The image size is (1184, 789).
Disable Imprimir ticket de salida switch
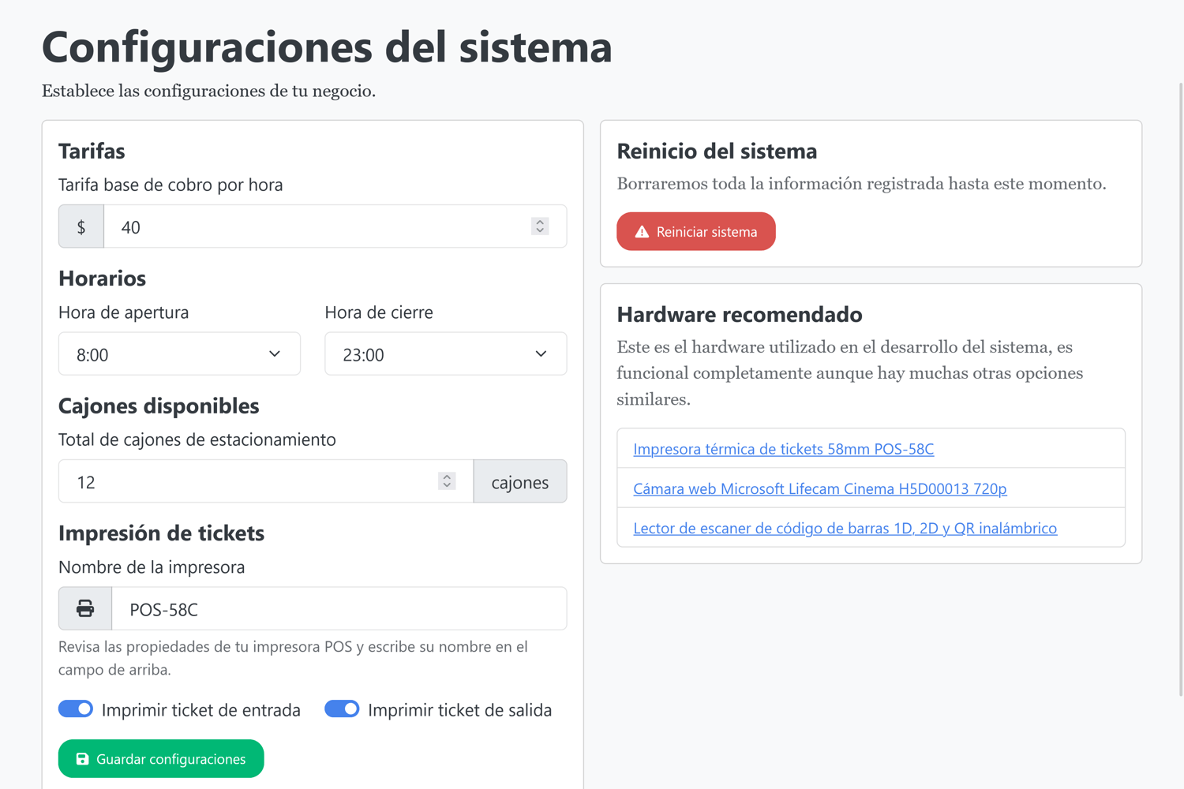coord(342,709)
